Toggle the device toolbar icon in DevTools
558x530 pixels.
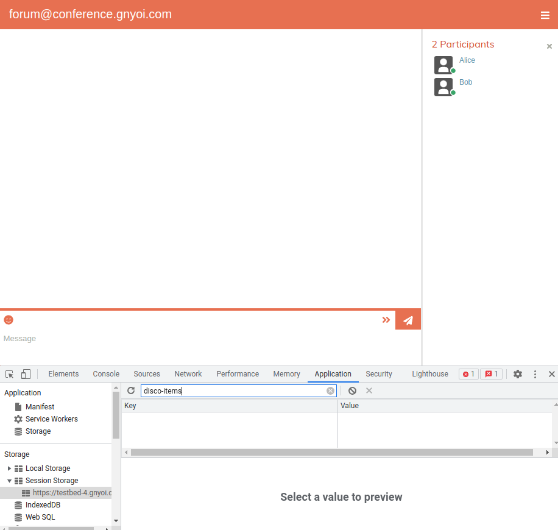24,373
